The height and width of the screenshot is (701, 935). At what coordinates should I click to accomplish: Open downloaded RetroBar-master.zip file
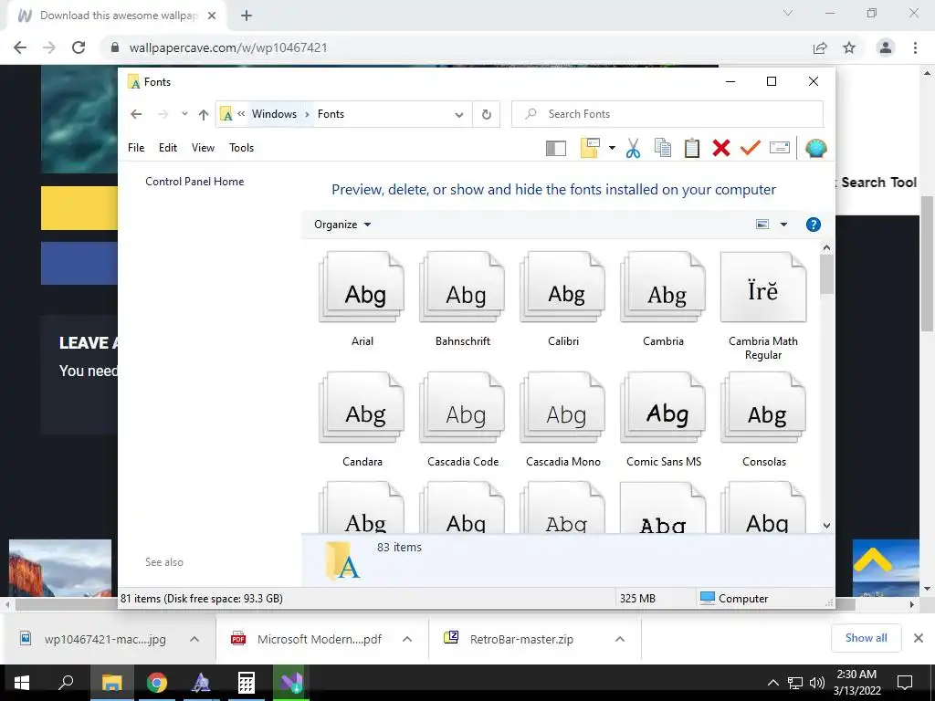click(521, 639)
